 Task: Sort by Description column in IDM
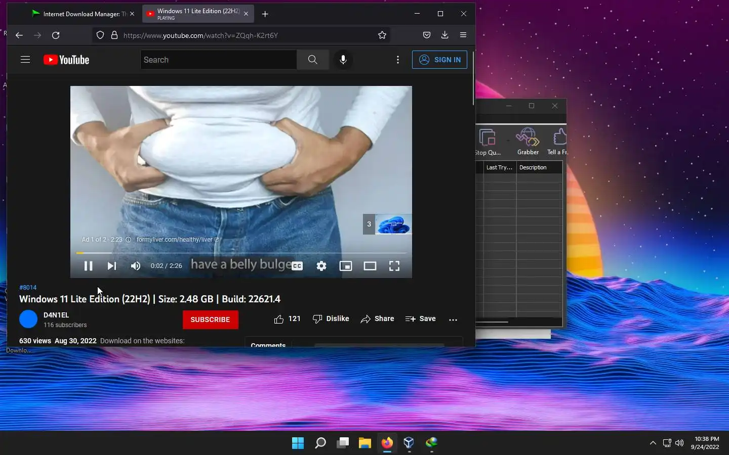pyautogui.click(x=539, y=167)
